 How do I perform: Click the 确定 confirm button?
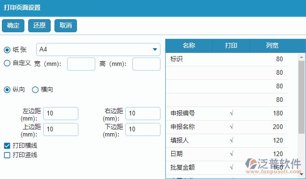(x=13, y=25)
